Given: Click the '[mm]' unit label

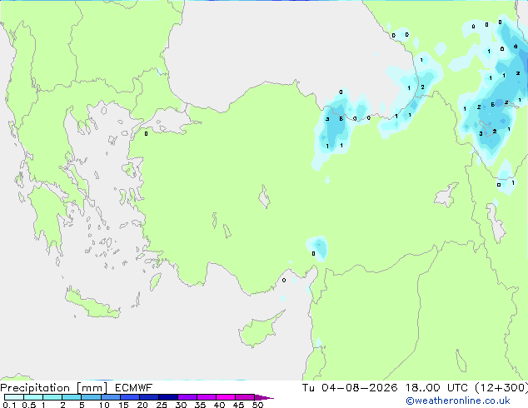Looking at the screenshot, I should click(x=92, y=388).
